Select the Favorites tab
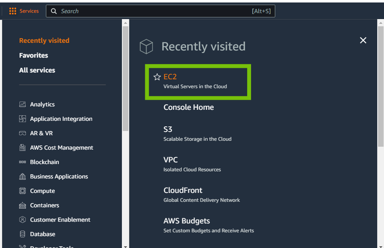Viewport: 384px width, 248px height. point(33,55)
